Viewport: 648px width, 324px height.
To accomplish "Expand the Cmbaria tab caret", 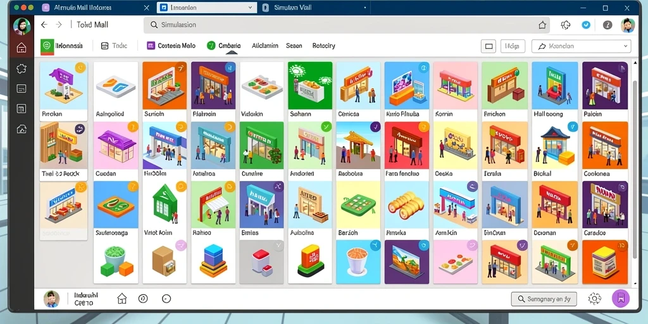I will [232, 53].
